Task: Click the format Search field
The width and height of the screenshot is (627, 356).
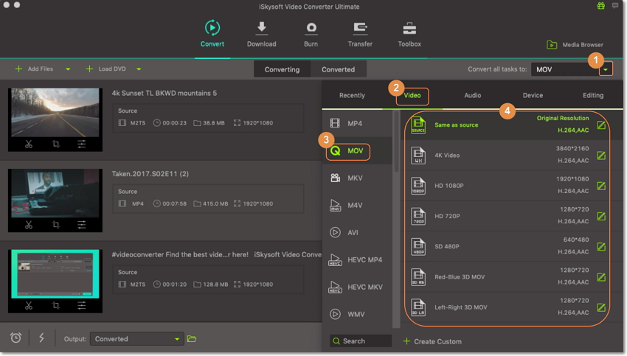Action: pos(361,341)
